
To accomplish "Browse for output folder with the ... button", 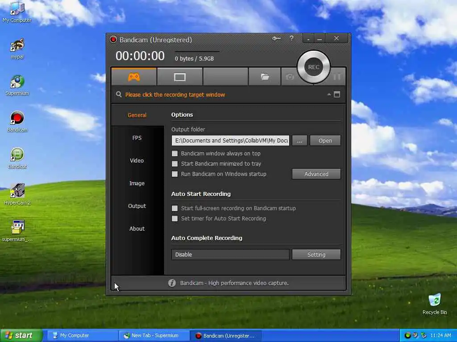I will pyautogui.click(x=299, y=140).
